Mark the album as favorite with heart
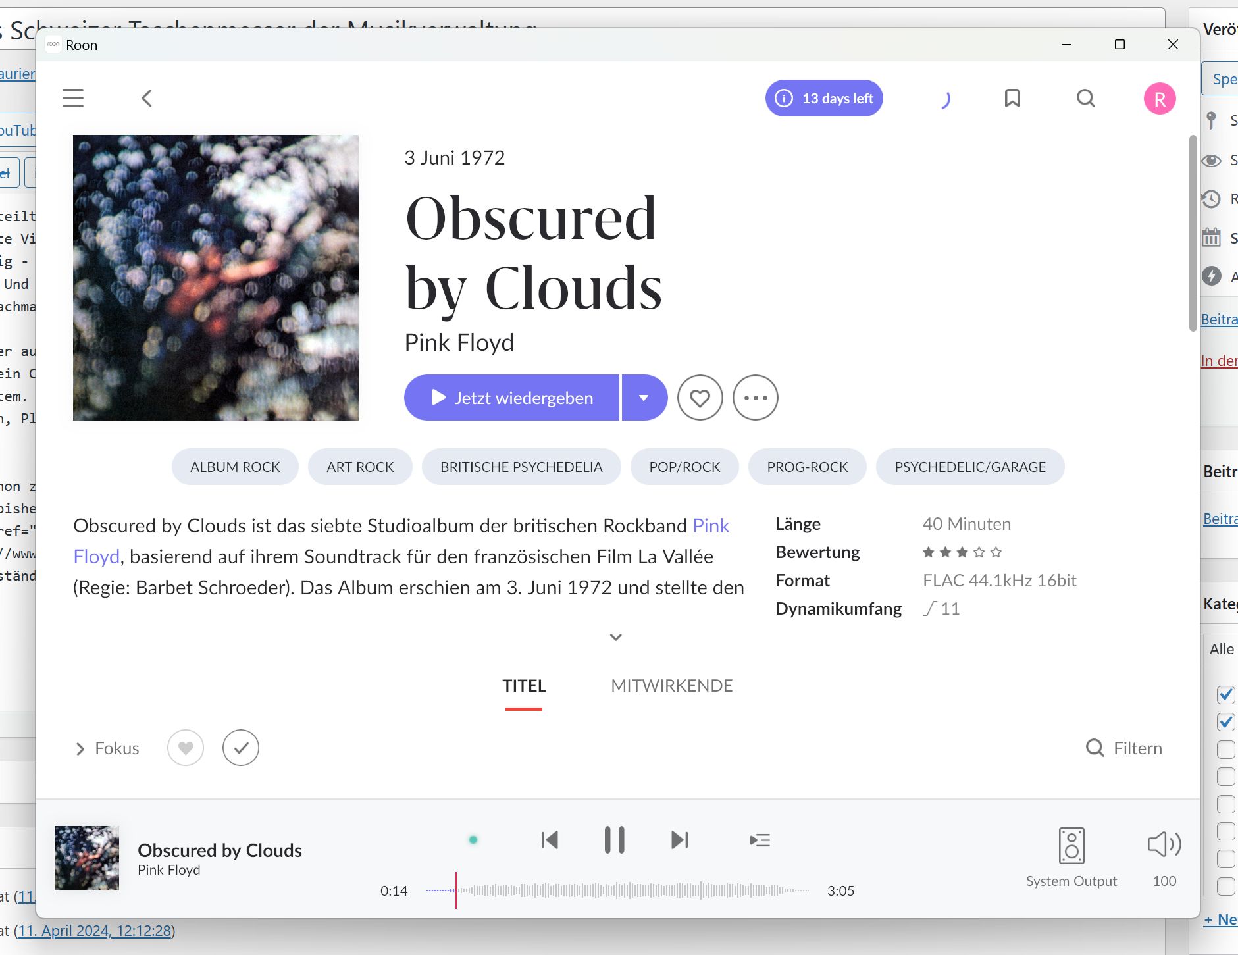Image resolution: width=1238 pixels, height=955 pixels. pyautogui.click(x=700, y=398)
